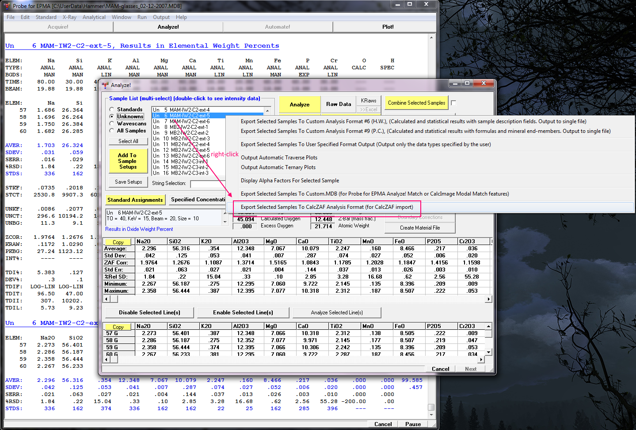
Task: Click the Plot! toolbar button
Action: 388,27
